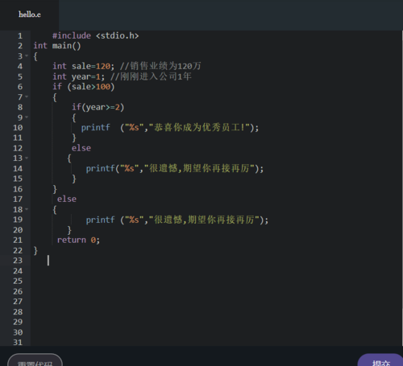This screenshot has height=366, width=403.
Task: Click 'int year=1;' declaration
Action: [78, 76]
